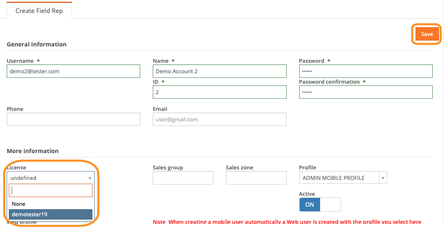Open the ADMIN MOBILE PROFILE dropdown
The height and width of the screenshot is (228, 444).
pyautogui.click(x=339, y=178)
